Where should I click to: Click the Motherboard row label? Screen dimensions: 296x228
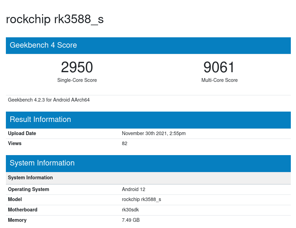(x=22, y=210)
